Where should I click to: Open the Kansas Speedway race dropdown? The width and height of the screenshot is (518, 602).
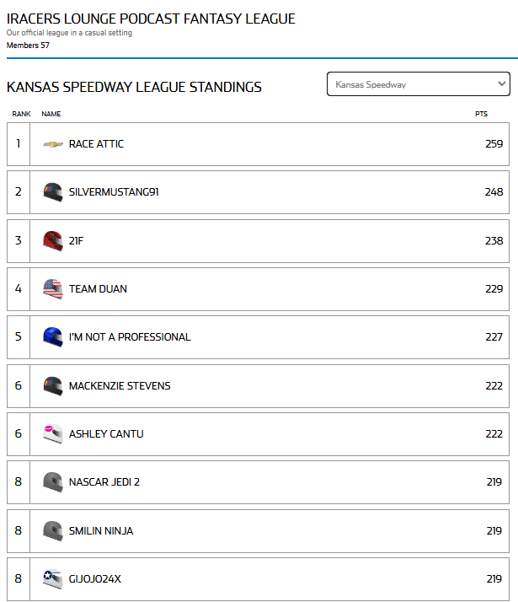(419, 83)
